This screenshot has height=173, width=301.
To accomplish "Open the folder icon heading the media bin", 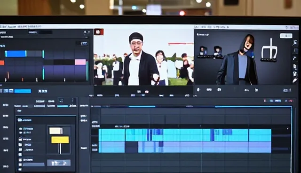I will (x=20, y=120).
